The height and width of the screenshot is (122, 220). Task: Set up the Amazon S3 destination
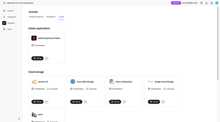tap(38, 102)
